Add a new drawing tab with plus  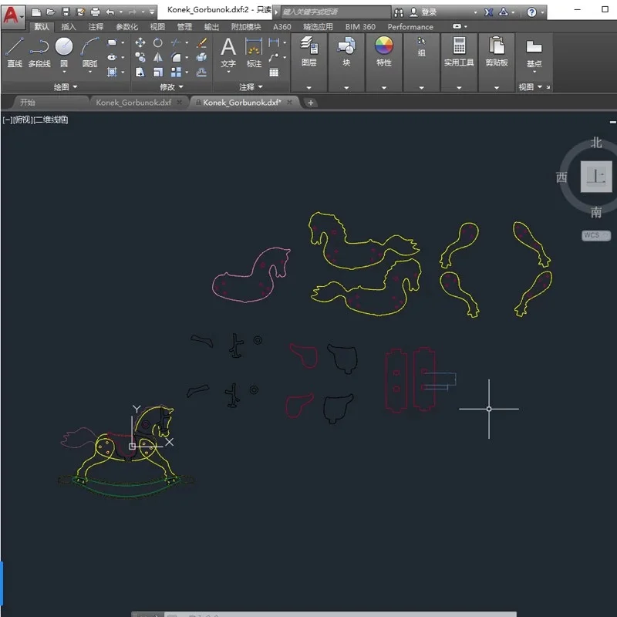coord(311,103)
